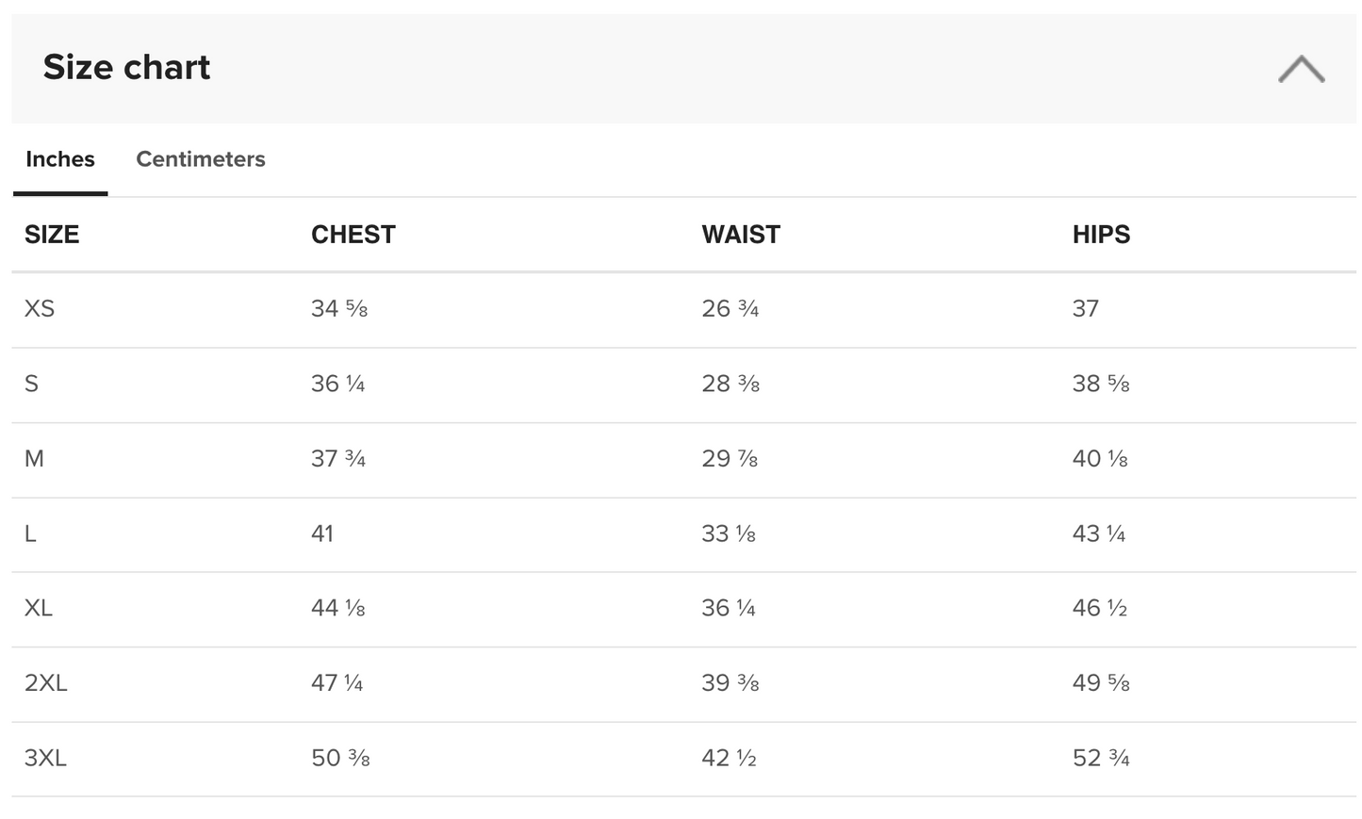Collapse the Size chart chevron icon
This screenshot has height=819, width=1362.
point(1301,69)
